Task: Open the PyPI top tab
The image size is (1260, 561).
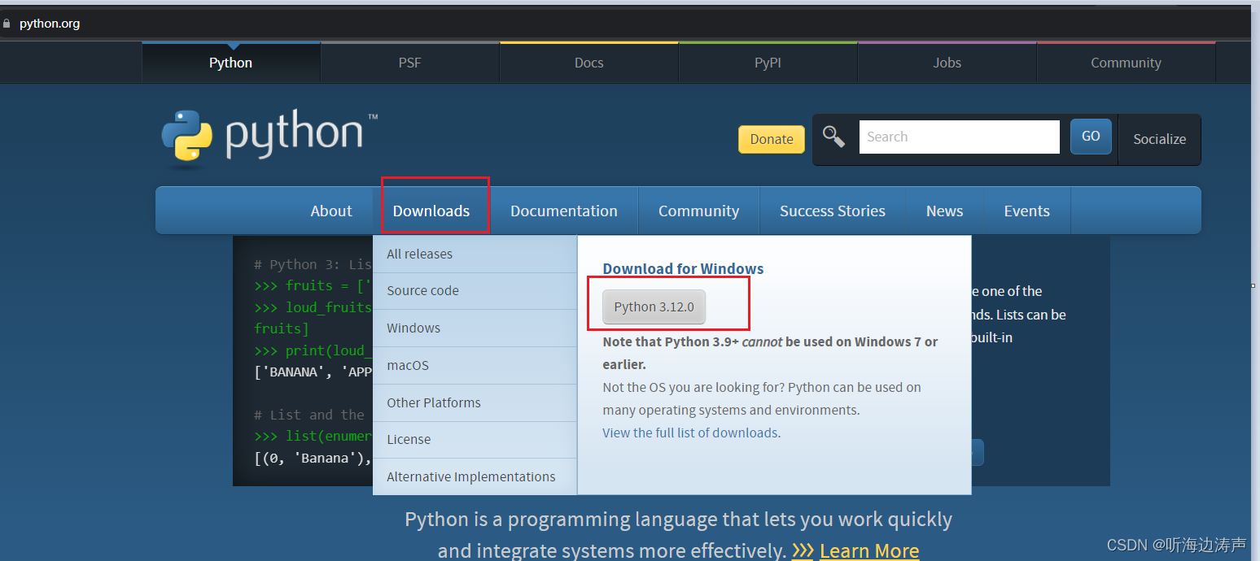Action: click(x=768, y=63)
